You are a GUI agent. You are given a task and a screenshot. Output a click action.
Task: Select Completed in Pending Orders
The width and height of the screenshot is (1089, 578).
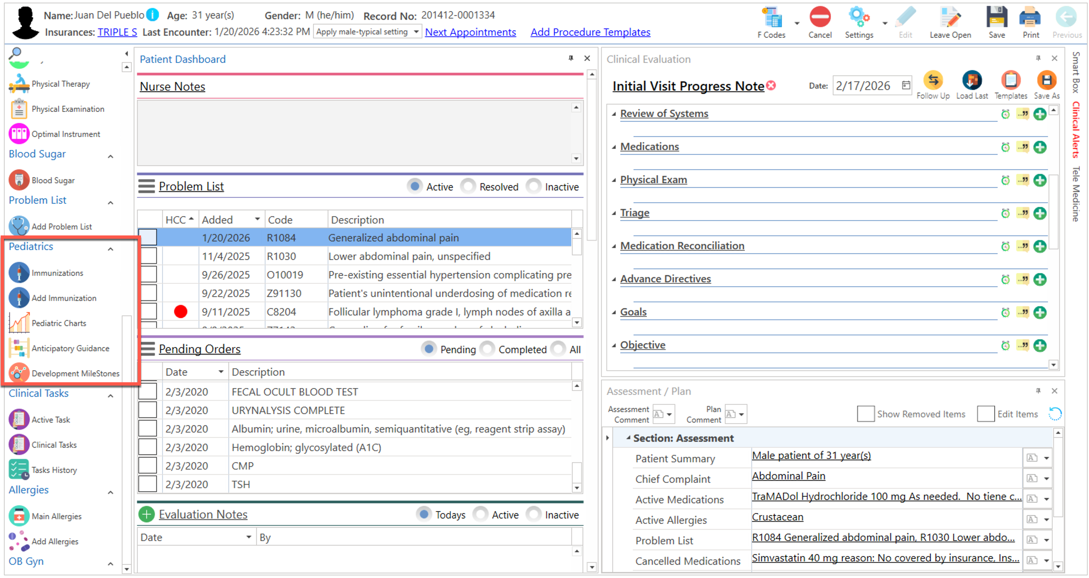488,349
